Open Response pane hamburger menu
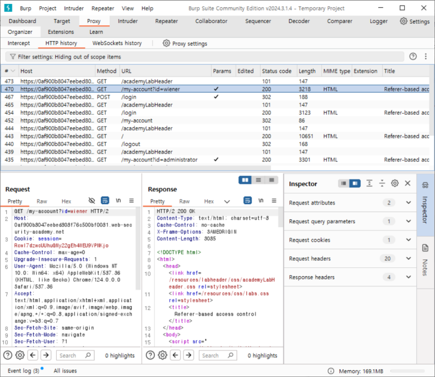Screen dimensions: 435x377 [x=274, y=200]
